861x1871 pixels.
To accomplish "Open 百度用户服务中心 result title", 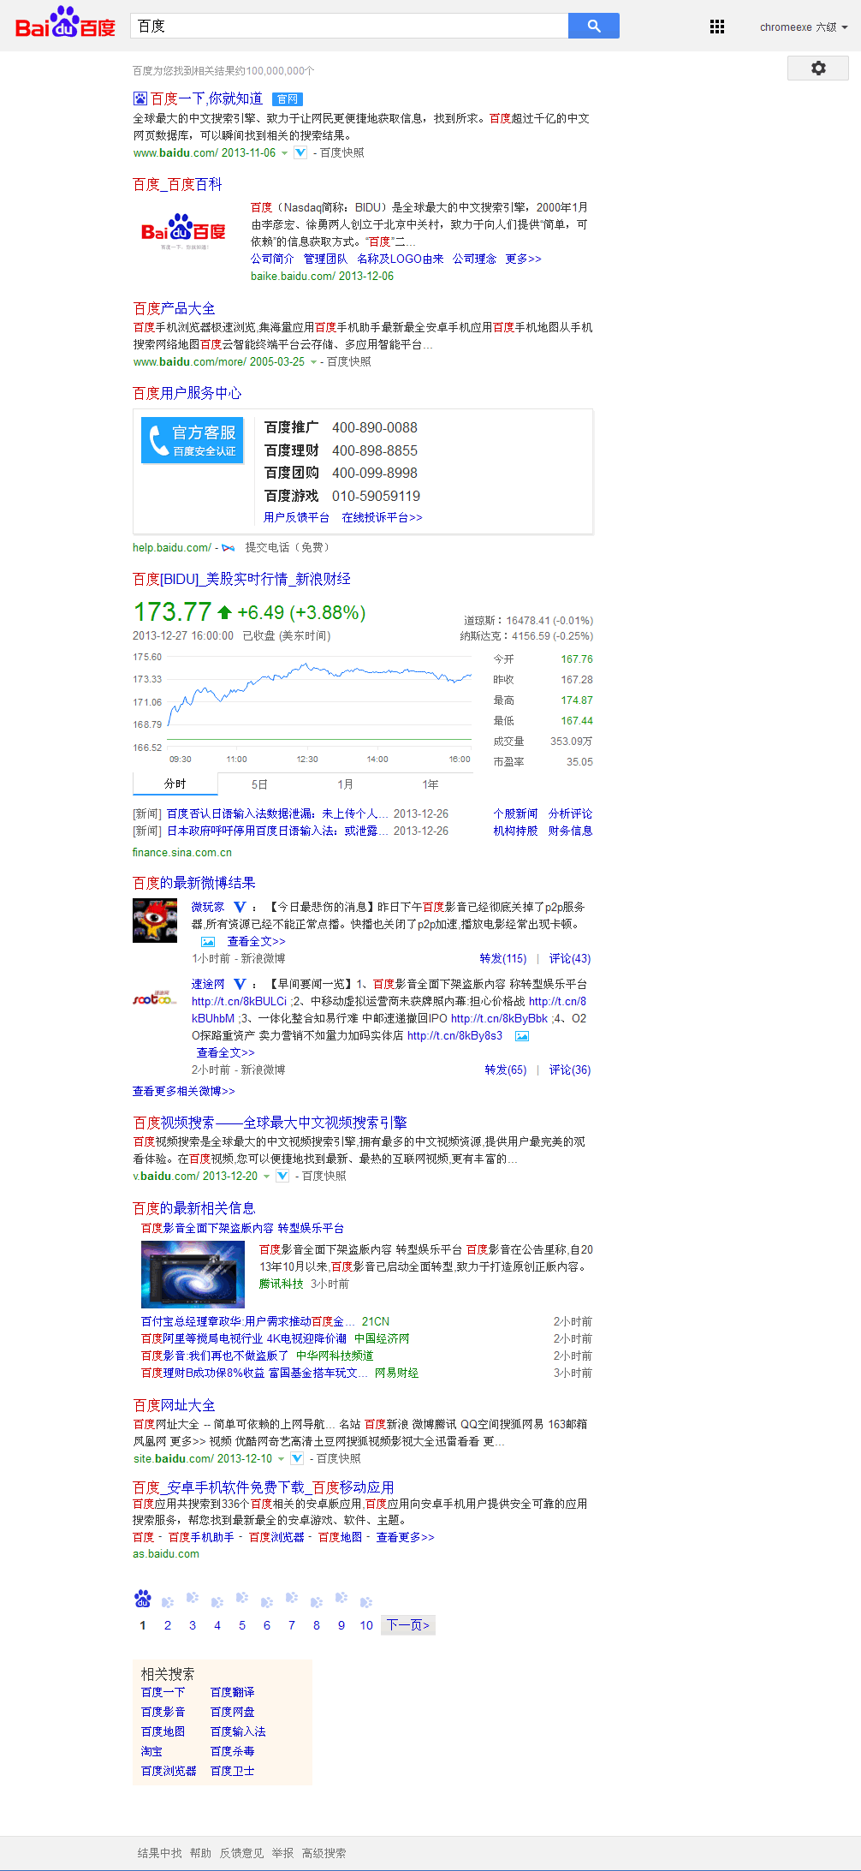I will 187,393.
